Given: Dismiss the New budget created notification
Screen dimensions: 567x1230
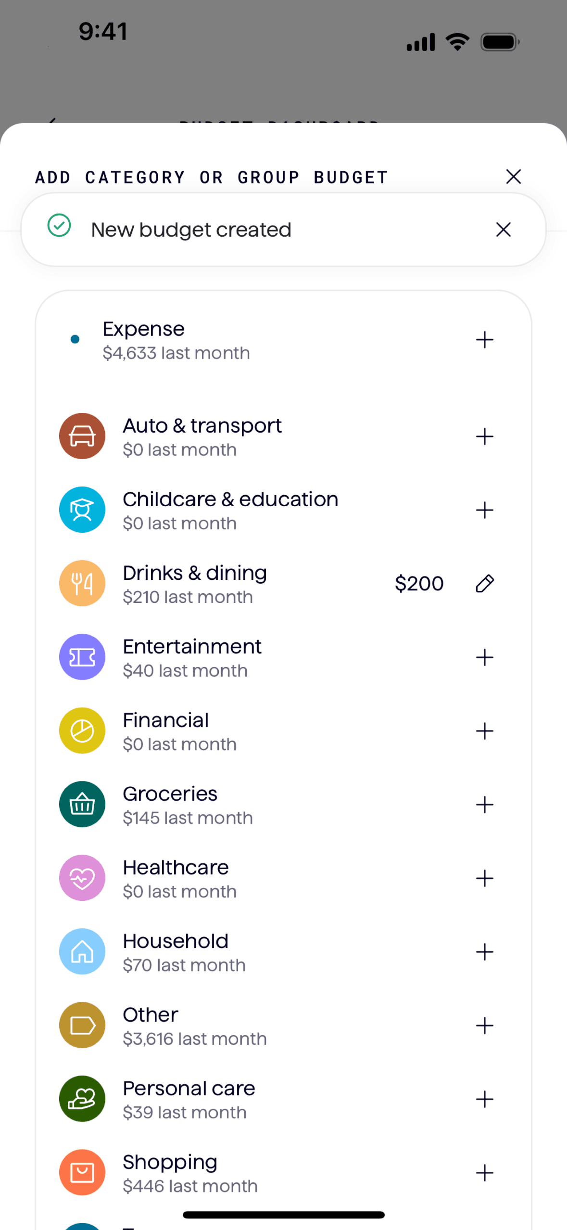Looking at the screenshot, I should (x=503, y=230).
